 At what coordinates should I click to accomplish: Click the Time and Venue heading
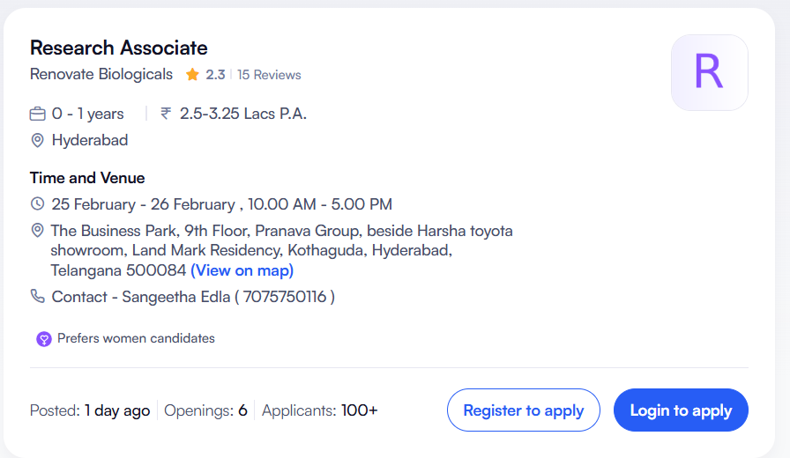pos(87,178)
